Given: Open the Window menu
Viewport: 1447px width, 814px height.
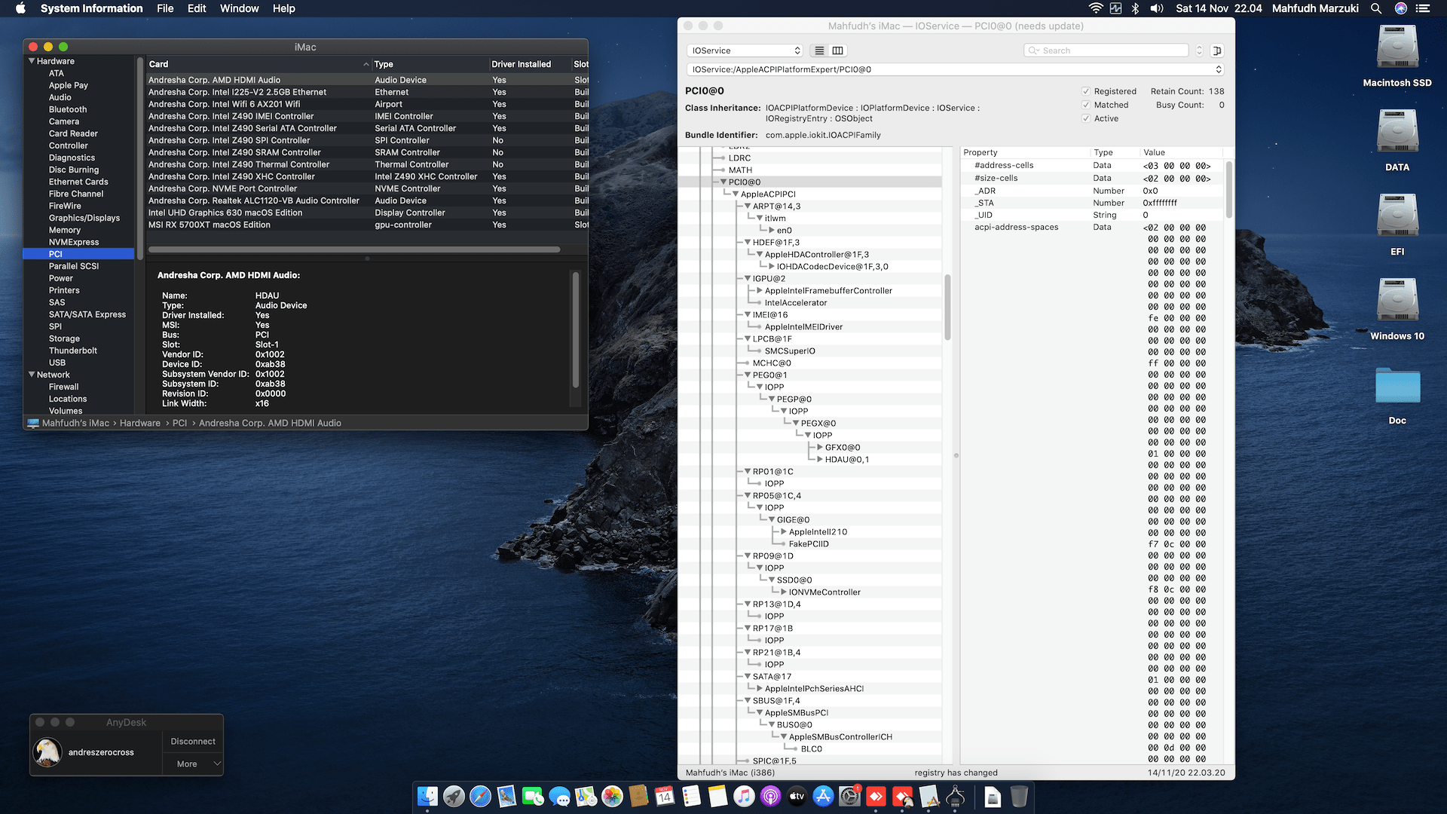Looking at the screenshot, I should point(239,8).
